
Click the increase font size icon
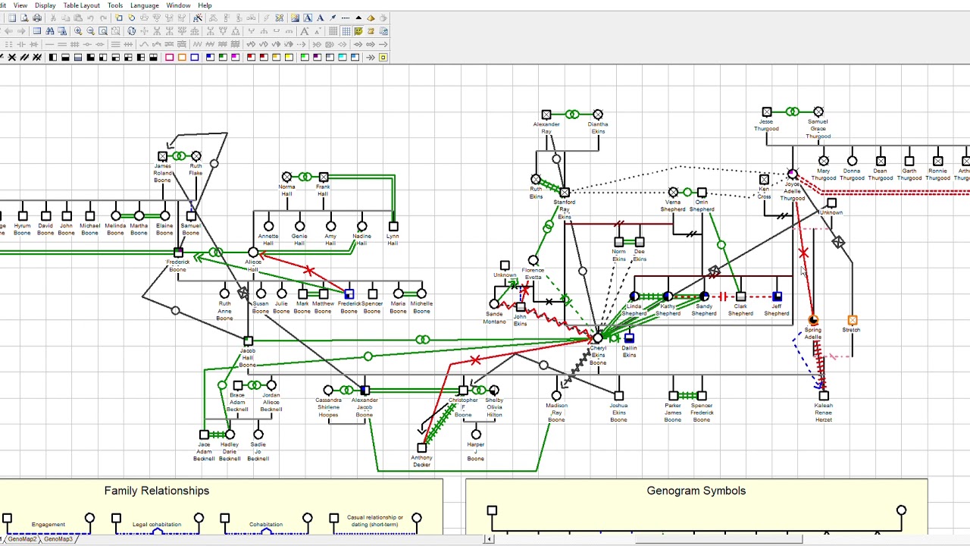click(304, 31)
